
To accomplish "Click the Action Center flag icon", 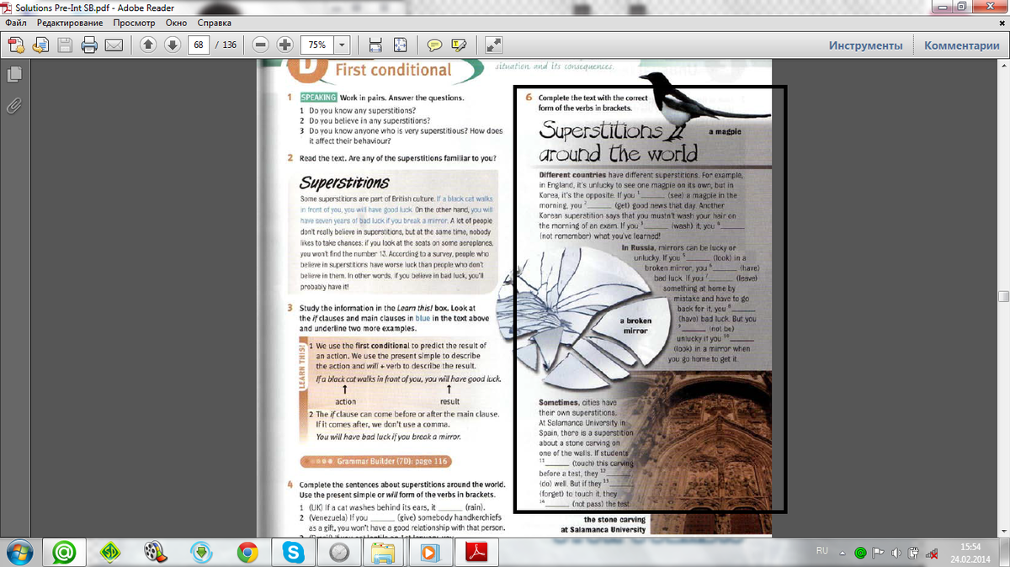I will click(878, 553).
